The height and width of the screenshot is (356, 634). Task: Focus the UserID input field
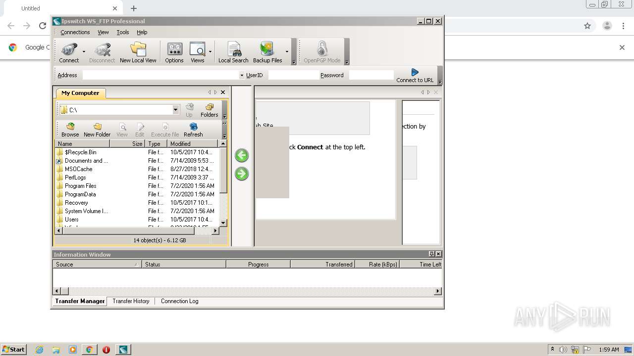(x=293, y=75)
